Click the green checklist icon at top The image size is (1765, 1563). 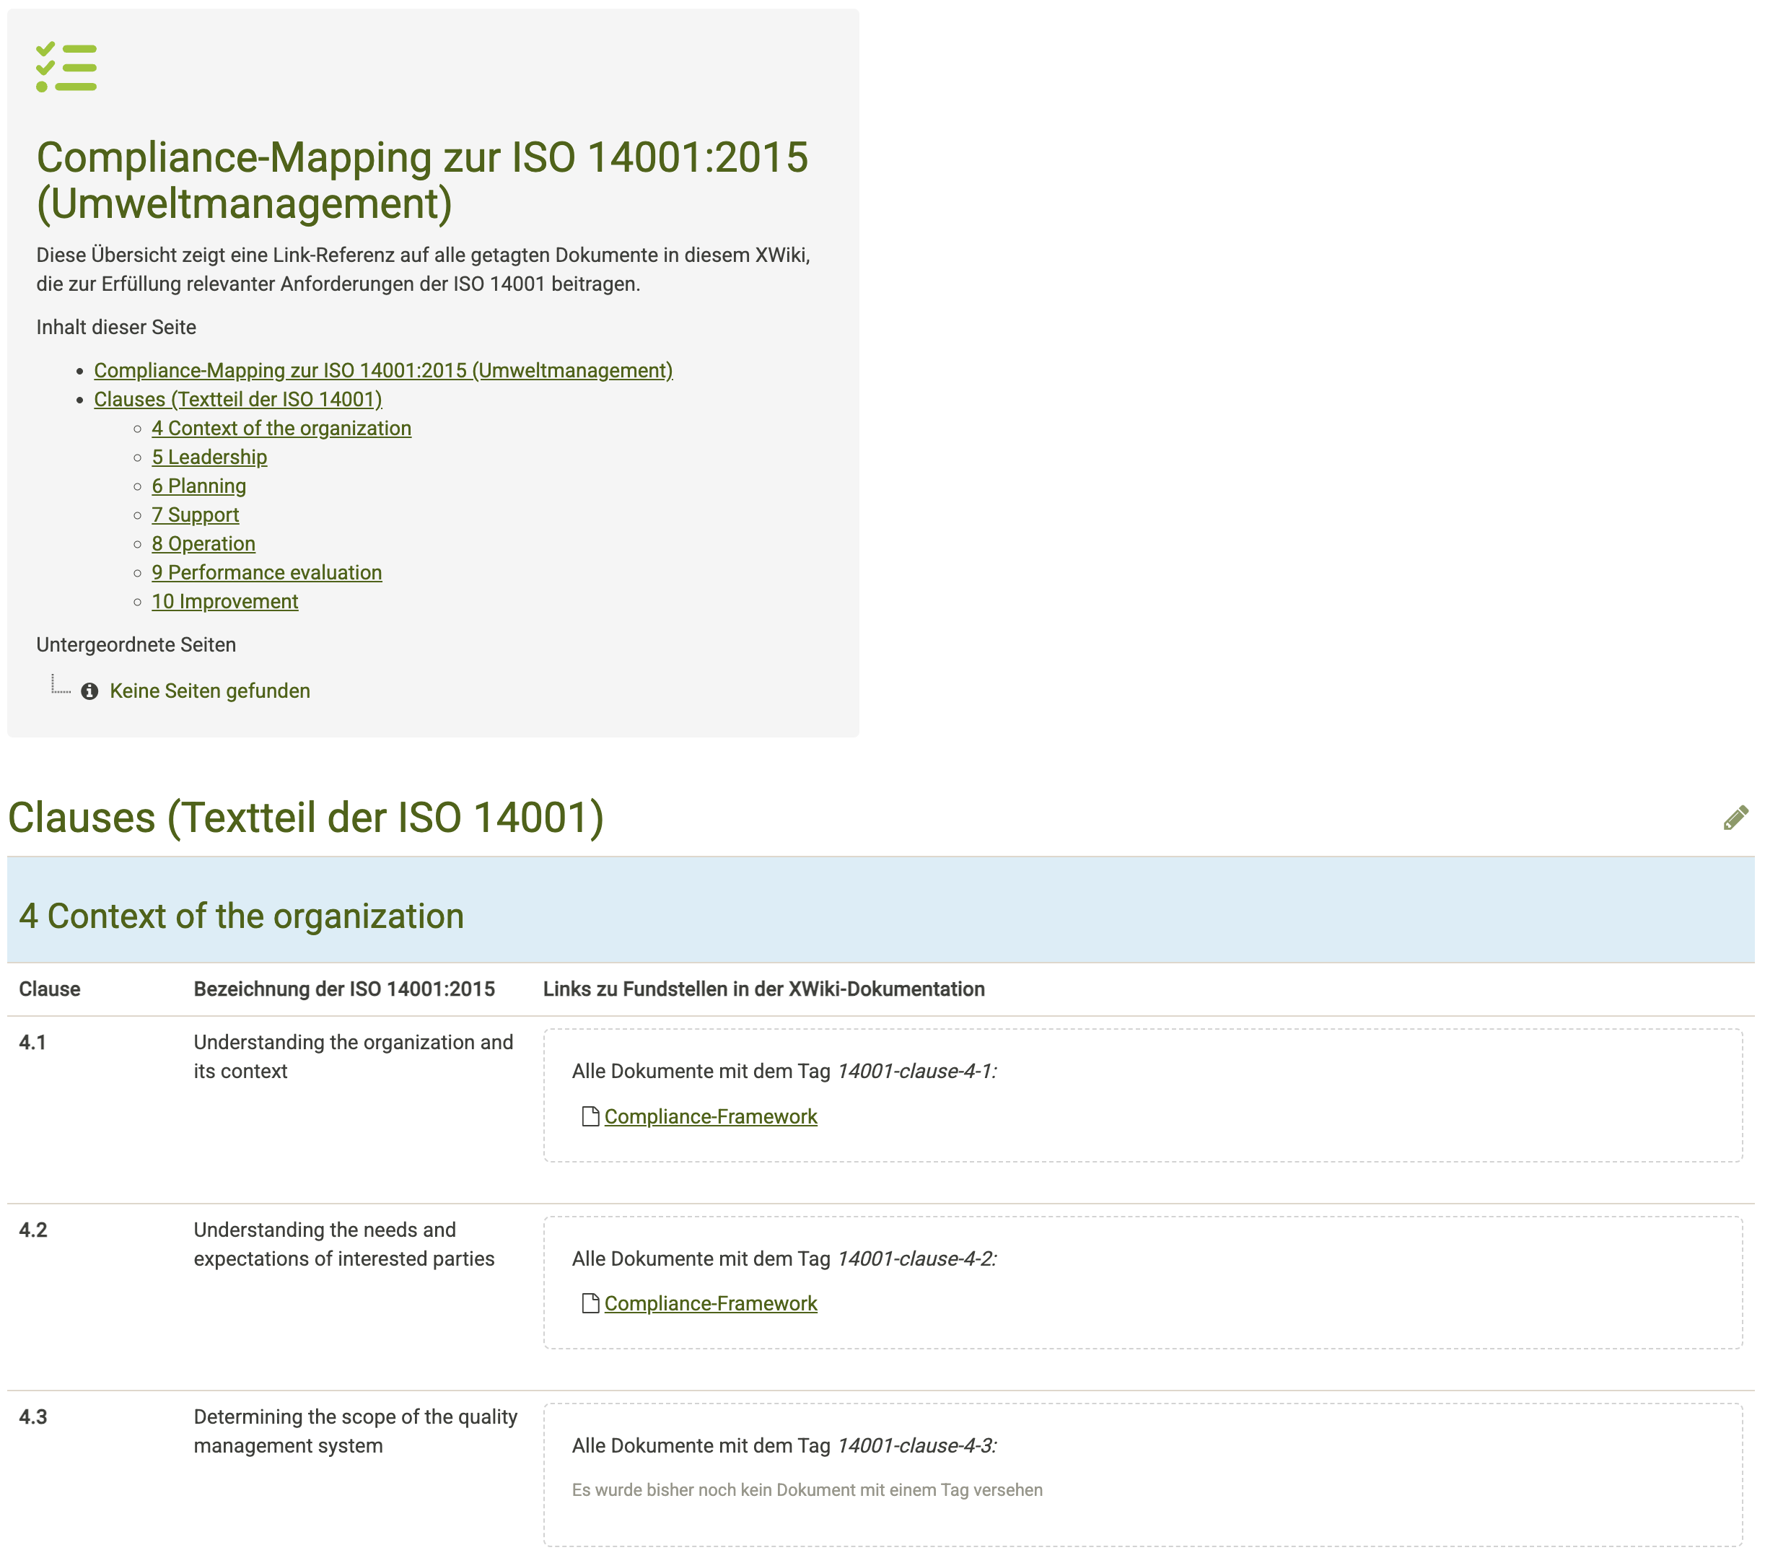coord(66,67)
